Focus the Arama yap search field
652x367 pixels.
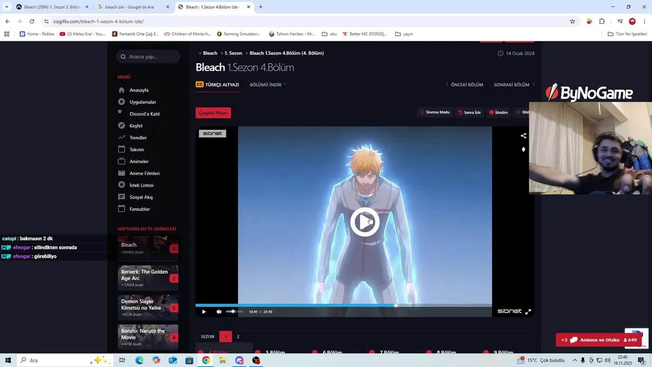[x=148, y=57]
